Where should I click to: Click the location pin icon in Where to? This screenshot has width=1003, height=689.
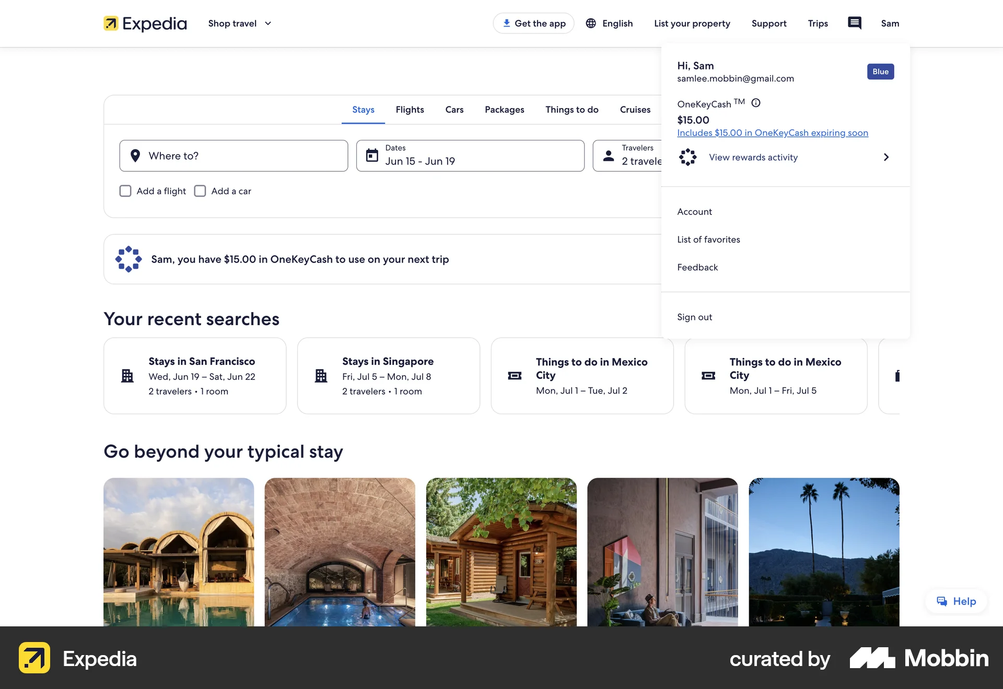pyautogui.click(x=135, y=155)
